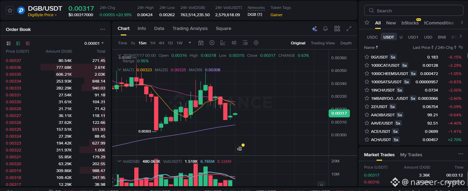Viewport: 468px width, 191px height.
Task: Switch to Original chart view
Action: tap(298, 43)
